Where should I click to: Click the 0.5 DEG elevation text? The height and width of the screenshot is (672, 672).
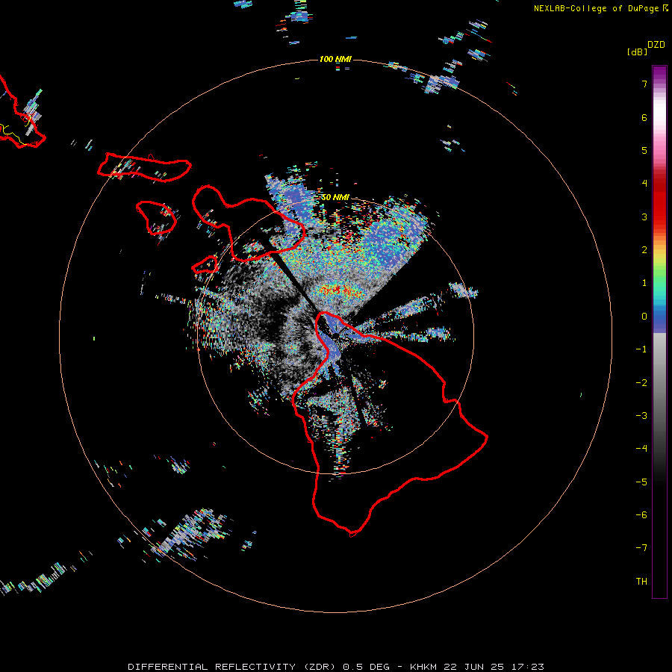coord(366,667)
